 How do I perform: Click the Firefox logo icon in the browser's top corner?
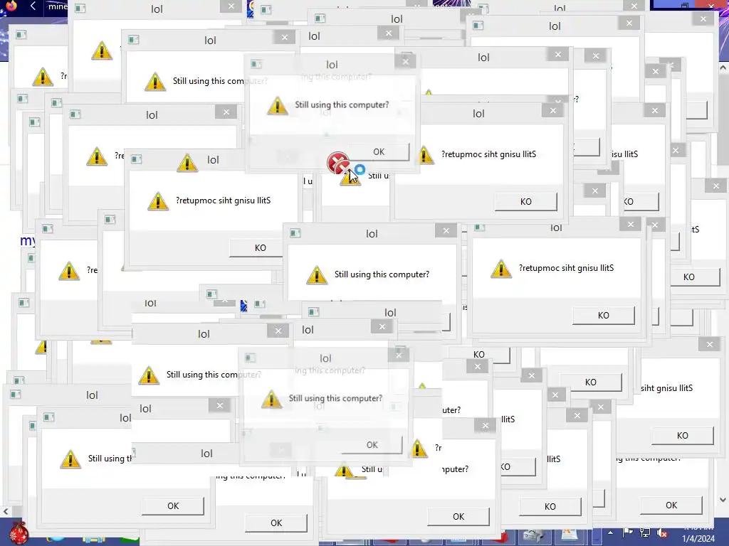coord(11,6)
